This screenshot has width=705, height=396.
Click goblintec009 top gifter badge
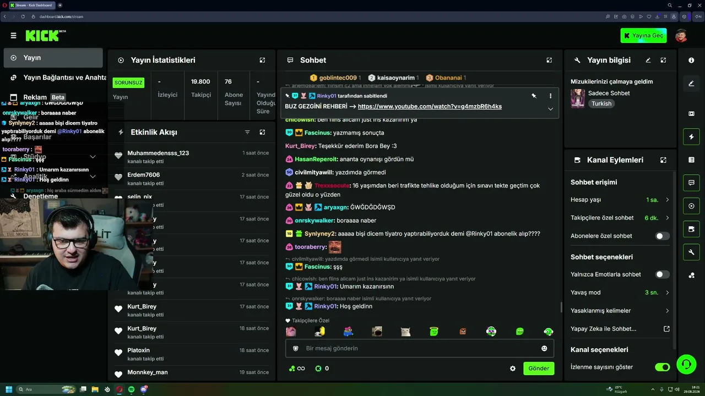pyautogui.click(x=337, y=78)
